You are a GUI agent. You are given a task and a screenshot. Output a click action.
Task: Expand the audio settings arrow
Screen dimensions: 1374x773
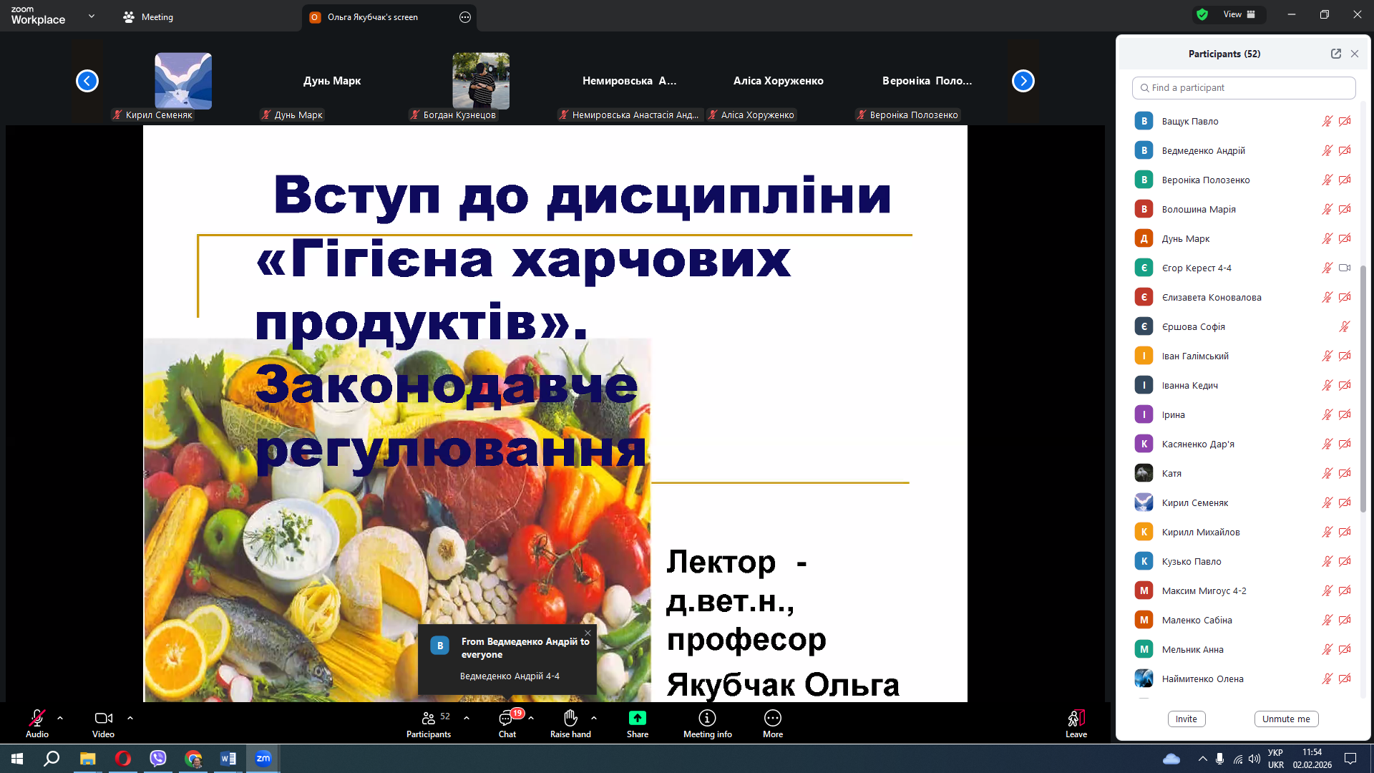coord(60,718)
